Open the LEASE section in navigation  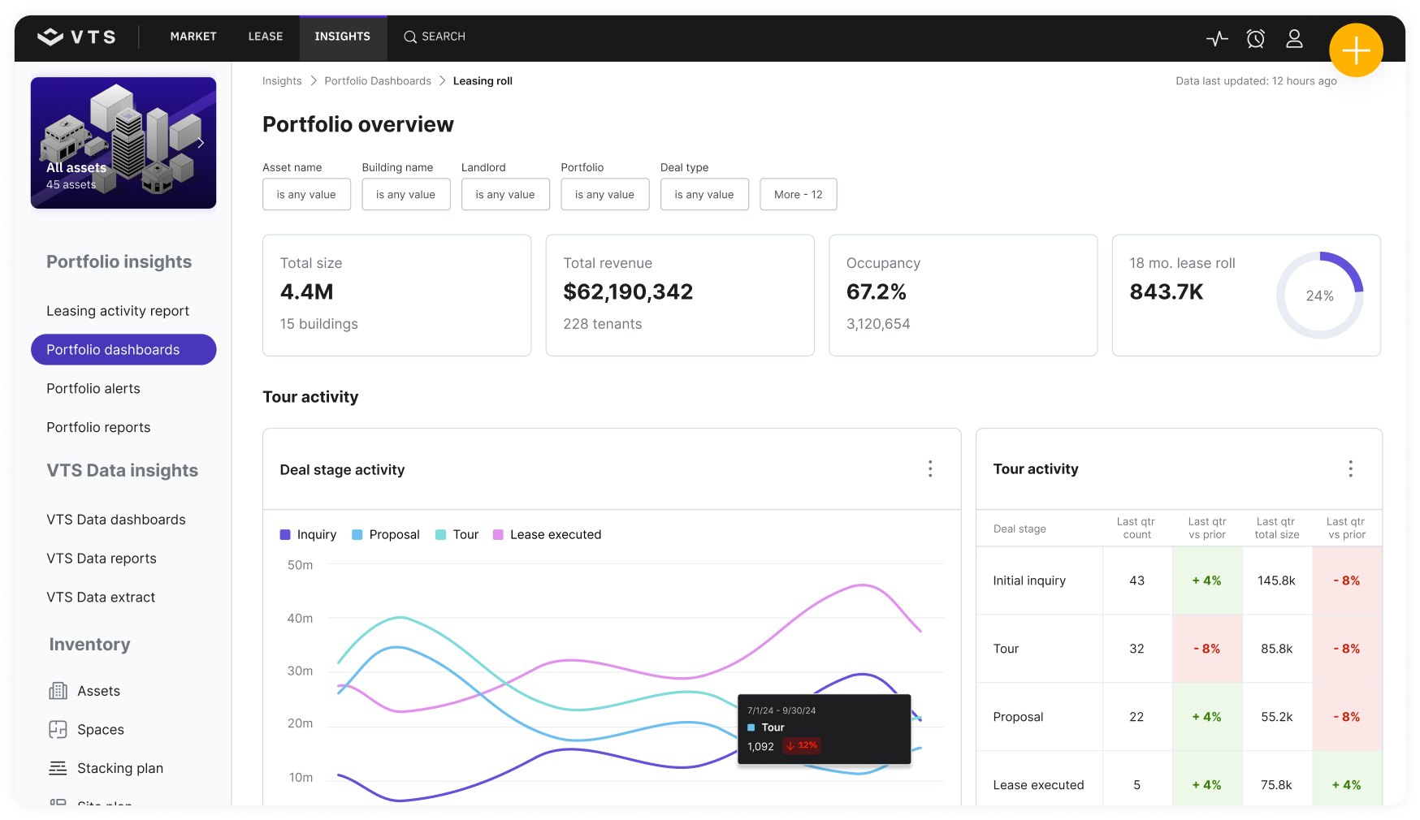[x=265, y=37]
